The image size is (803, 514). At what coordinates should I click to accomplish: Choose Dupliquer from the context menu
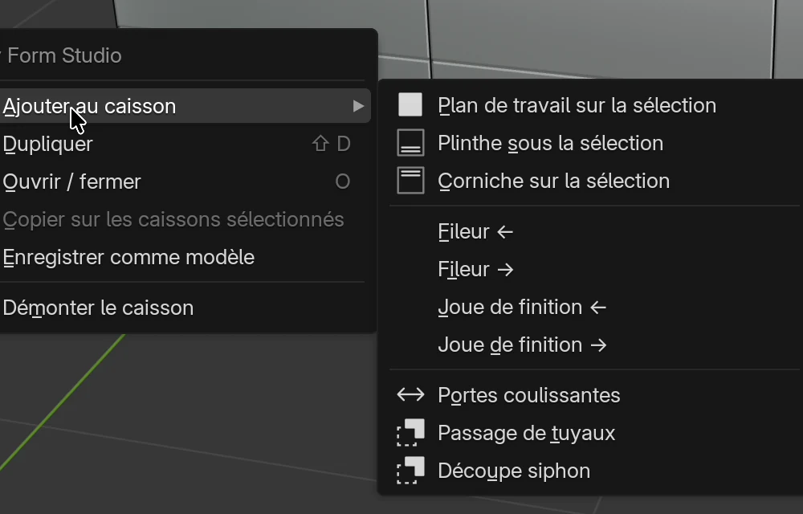coord(185,144)
